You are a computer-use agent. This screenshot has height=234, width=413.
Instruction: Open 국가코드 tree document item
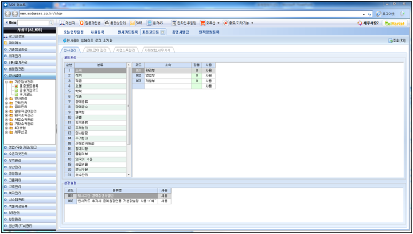point(17,95)
